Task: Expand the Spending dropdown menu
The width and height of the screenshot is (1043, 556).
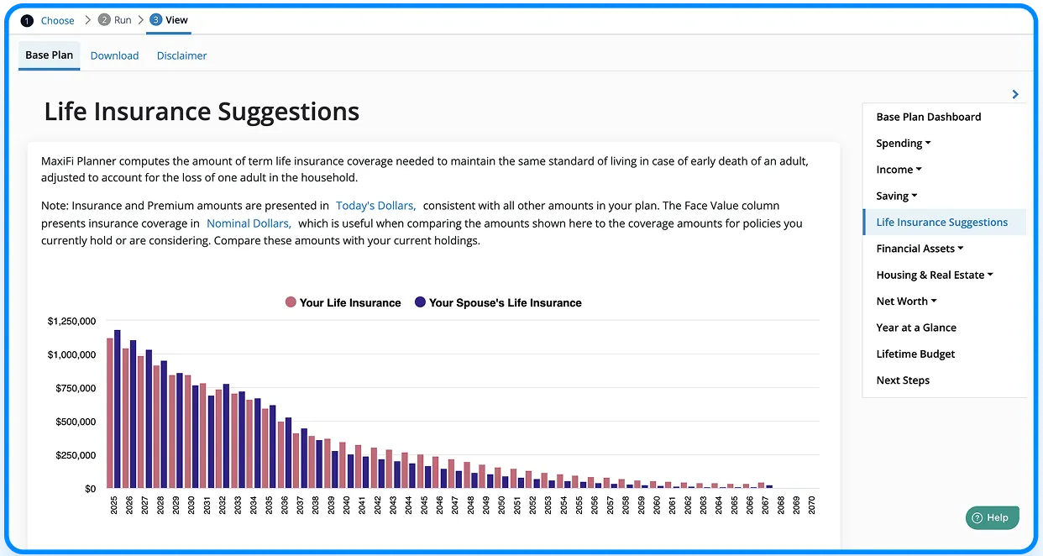Action: [x=904, y=144]
